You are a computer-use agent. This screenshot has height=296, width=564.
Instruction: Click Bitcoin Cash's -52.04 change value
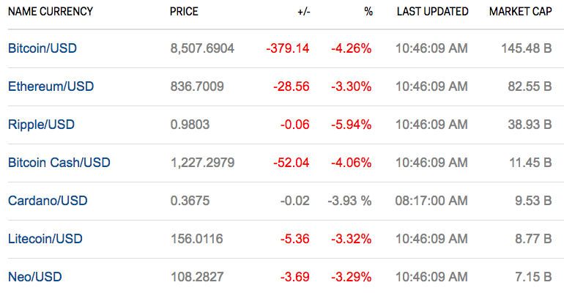[x=291, y=163]
